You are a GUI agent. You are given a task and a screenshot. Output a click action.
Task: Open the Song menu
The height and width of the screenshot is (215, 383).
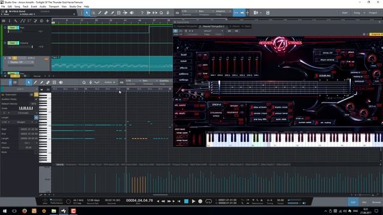coord(17,7)
